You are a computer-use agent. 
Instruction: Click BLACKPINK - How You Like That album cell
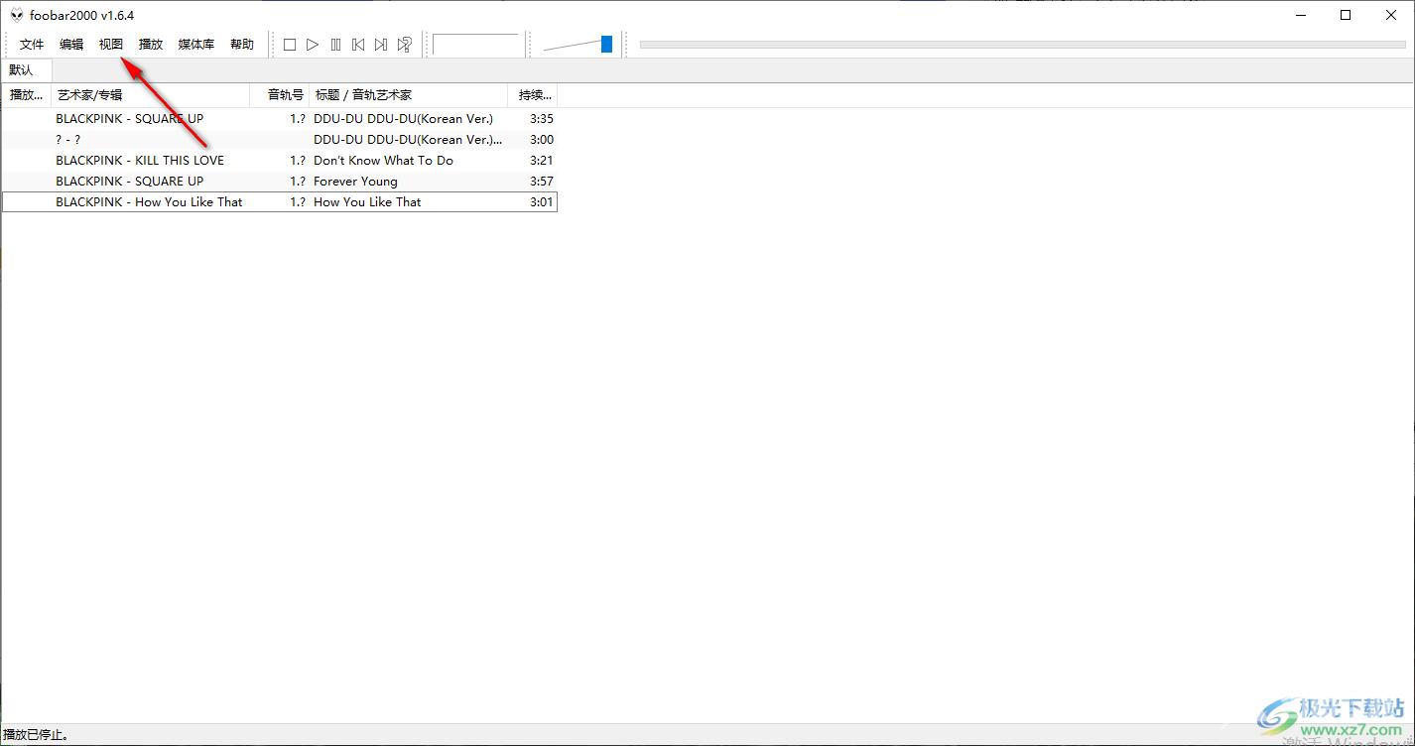pos(149,202)
